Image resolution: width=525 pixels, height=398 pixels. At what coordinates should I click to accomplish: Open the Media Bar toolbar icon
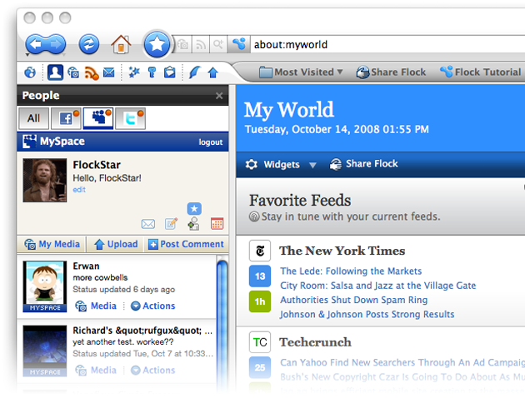73,72
